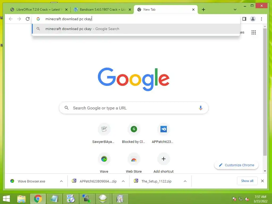Screen dimensions: 272x204
Task: Open the tab search chevron
Action: coord(235,10)
